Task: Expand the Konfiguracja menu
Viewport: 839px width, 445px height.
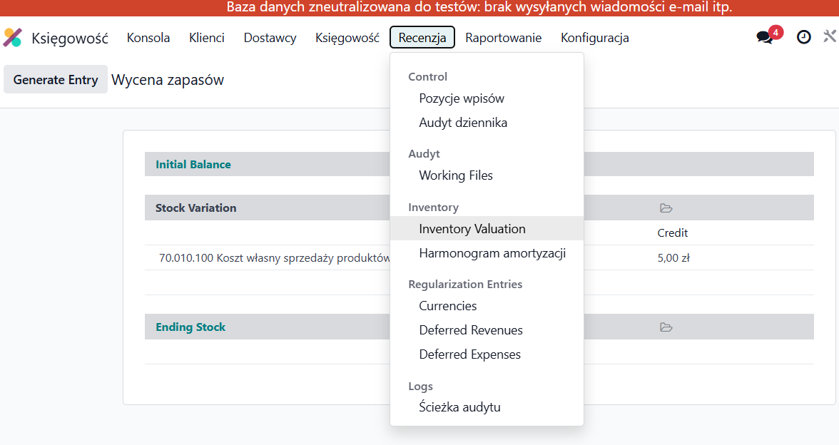Action: [594, 38]
